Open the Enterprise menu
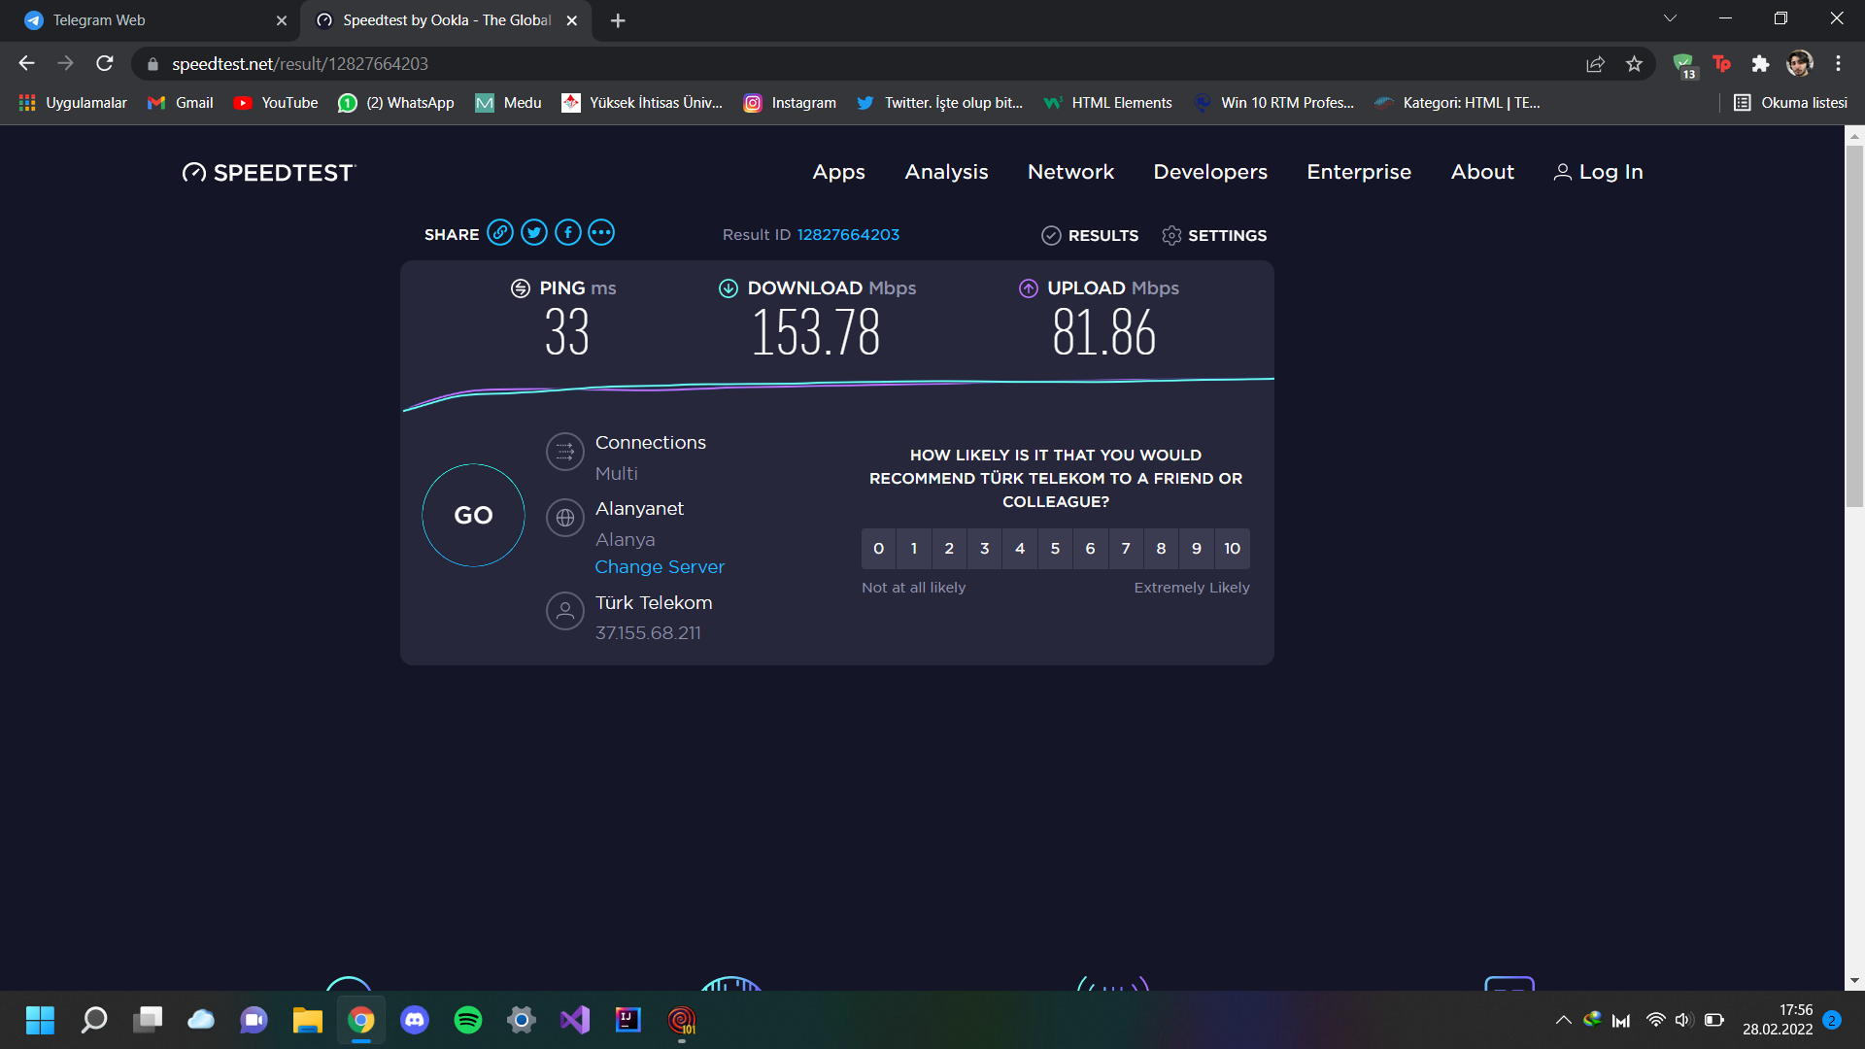 1359,172
